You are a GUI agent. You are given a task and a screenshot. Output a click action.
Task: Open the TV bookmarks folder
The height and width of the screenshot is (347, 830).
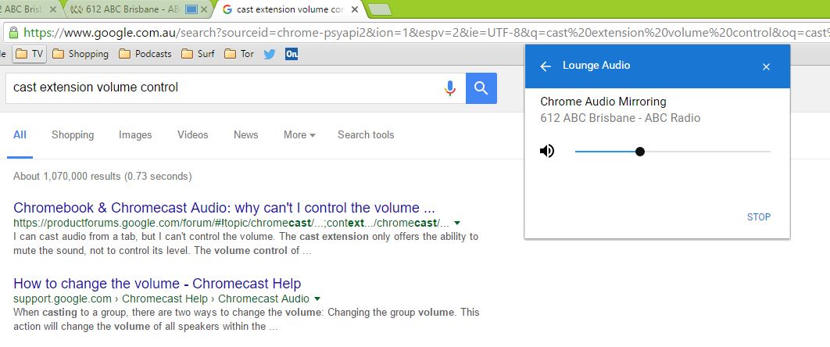(x=29, y=54)
